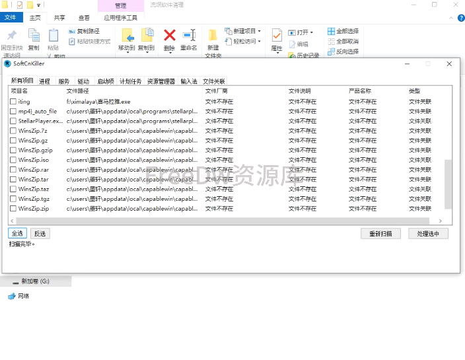Switch to the Scheduled tasks (计划任务) tab
465x360 pixels.
click(x=131, y=81)
